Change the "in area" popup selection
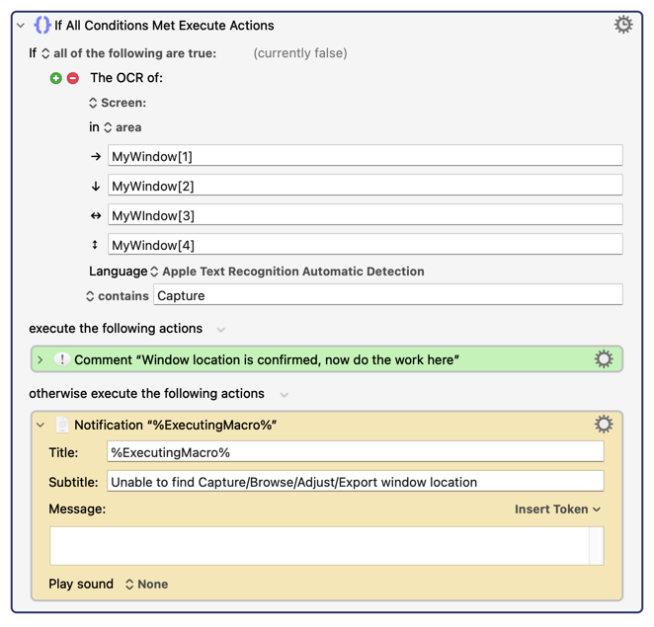This screenshot has width=654, height=627. (123, 127)
